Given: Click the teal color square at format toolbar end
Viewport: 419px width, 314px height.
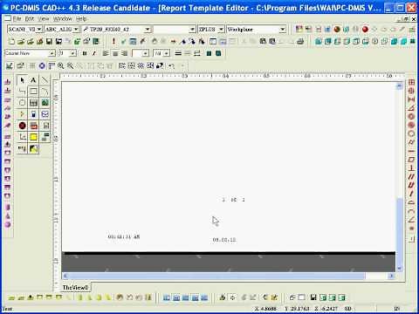Looking at the screenshot, I should (218, 53).
